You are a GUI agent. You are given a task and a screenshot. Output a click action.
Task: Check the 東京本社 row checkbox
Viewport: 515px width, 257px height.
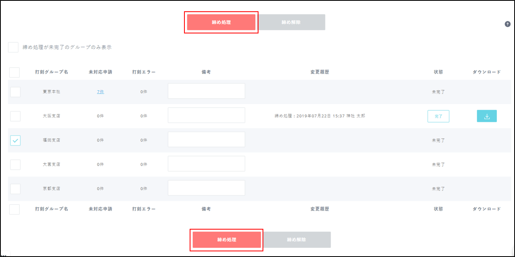(x=15, y=92)
